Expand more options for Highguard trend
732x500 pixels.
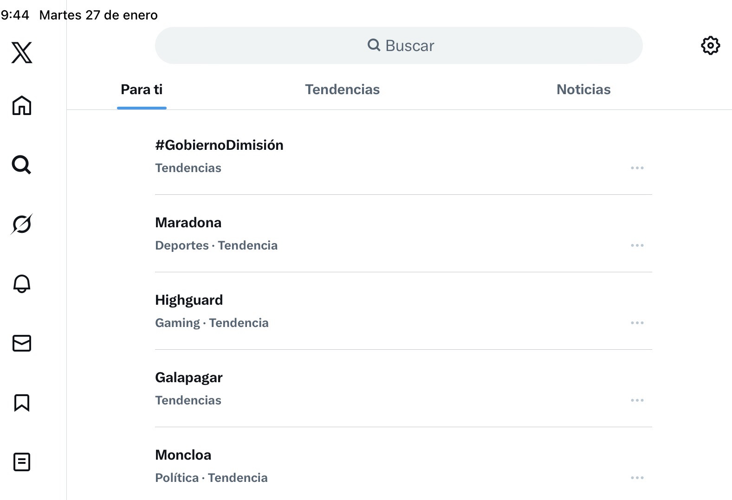(x=637, y=323)
